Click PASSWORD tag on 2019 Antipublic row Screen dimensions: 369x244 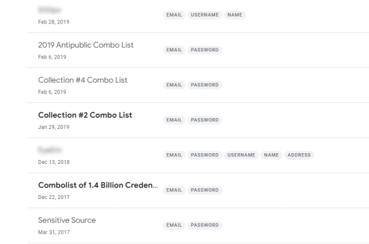pyautogui.click(x=205, y=50)
